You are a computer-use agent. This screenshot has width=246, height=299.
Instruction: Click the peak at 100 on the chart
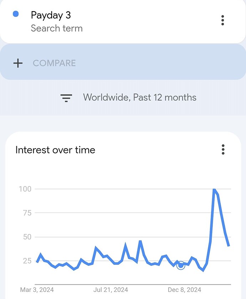tap(214, 189)
